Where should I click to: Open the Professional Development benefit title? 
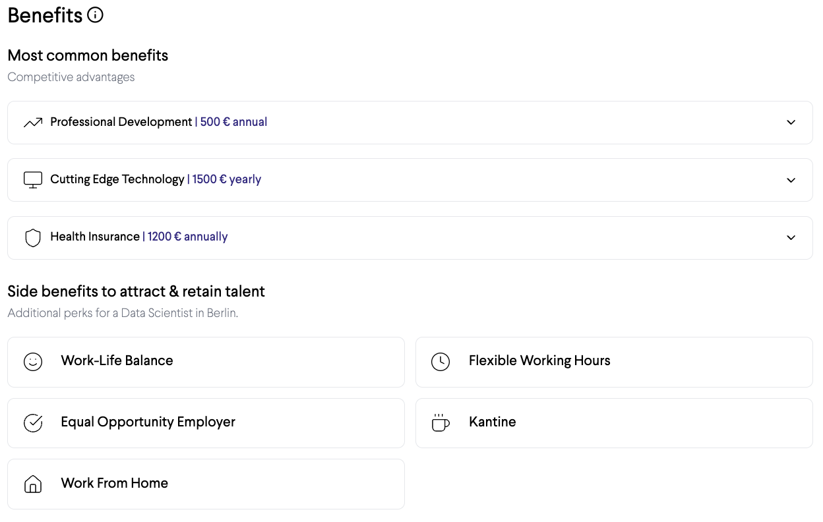121,122
